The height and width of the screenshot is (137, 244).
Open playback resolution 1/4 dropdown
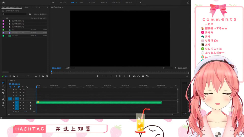(168, 68)
